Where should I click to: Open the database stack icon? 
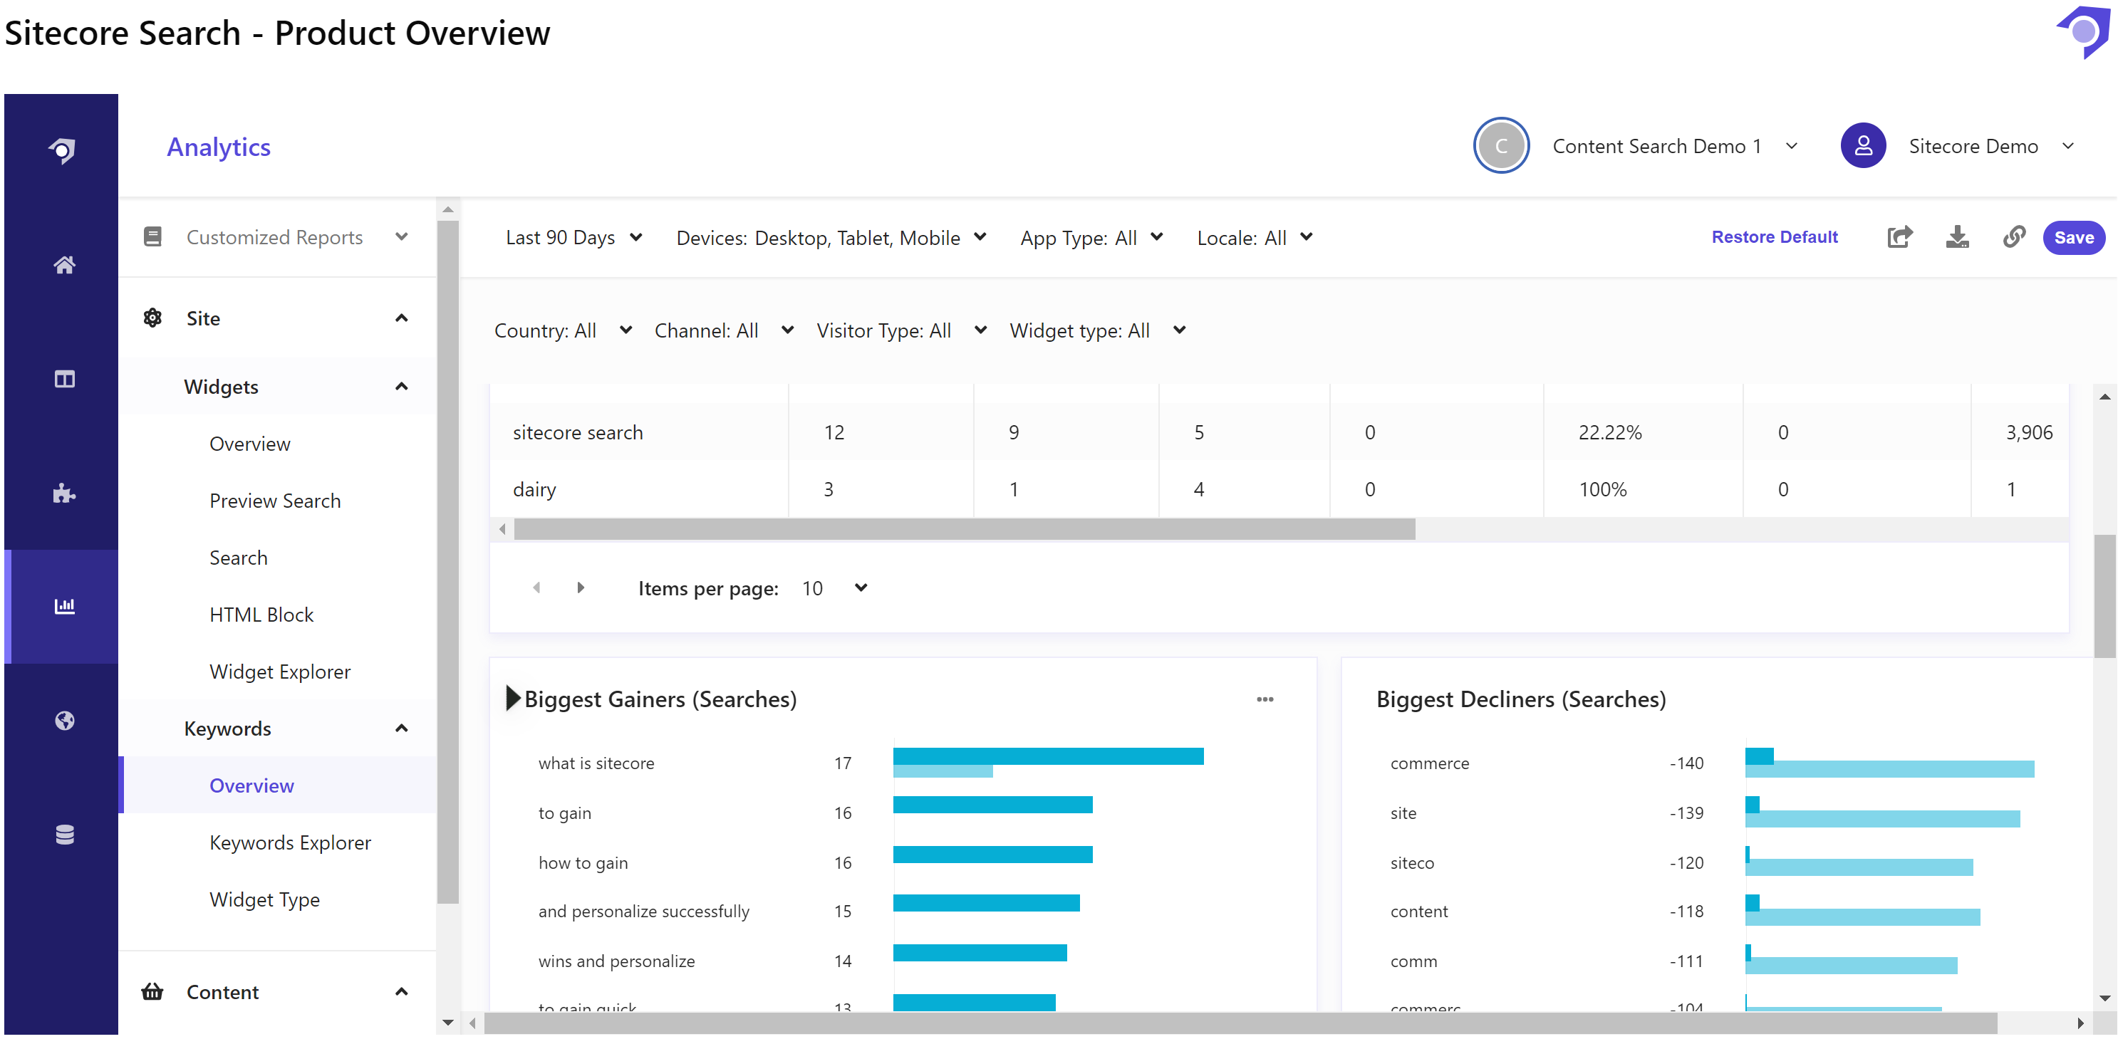(x=64, y=835)
